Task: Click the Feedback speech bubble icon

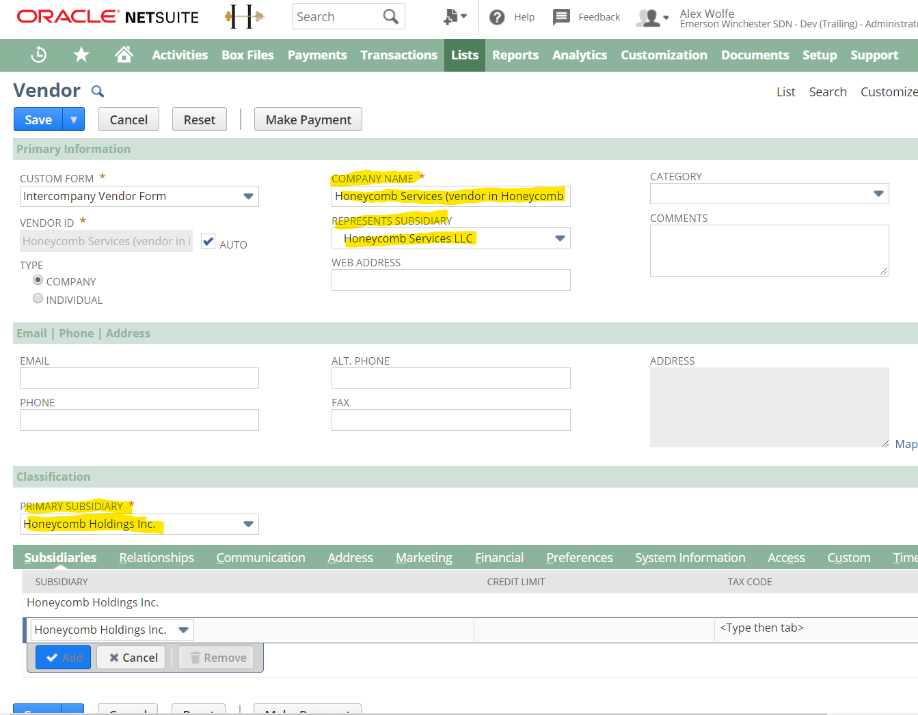Action: click(x=561, y=16)
